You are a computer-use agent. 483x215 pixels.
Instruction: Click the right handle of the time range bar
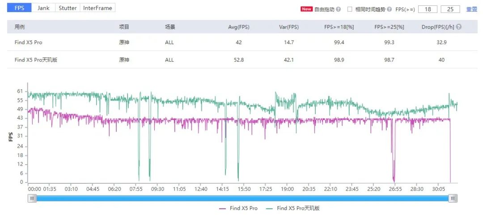tap(453, 198)
